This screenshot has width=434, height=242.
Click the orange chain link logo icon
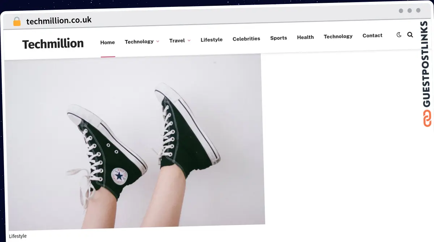427,119
